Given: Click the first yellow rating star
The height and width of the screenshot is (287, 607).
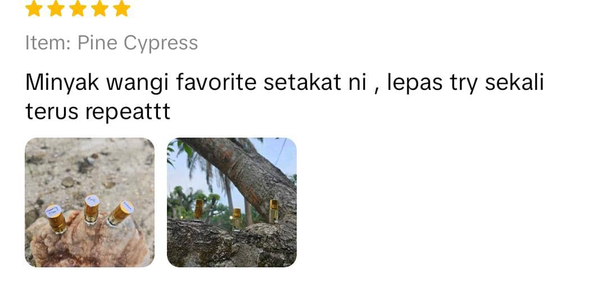Looking at the screenshot, I should [34, 8].
